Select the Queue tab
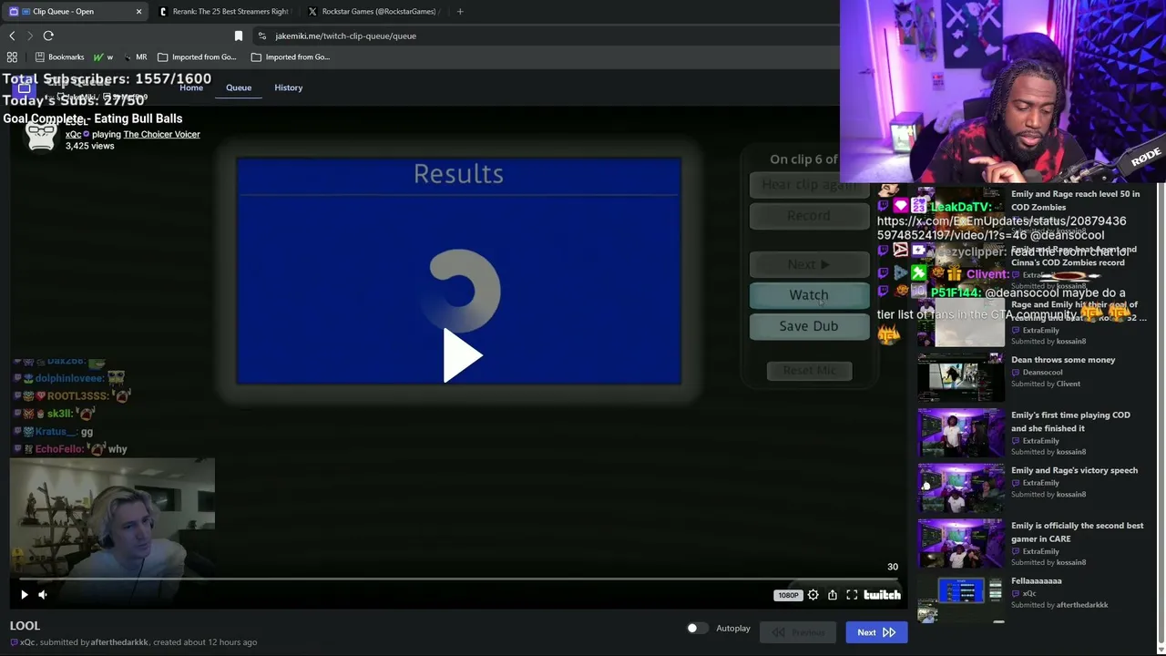The width and height of the screenshot is (1166, 656). [239, 87]
